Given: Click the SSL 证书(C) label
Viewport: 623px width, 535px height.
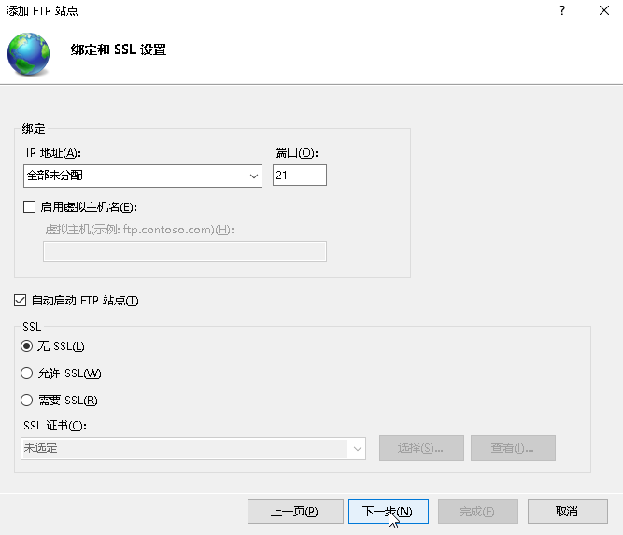Looking at the screenshot, I should pos(55,426).
